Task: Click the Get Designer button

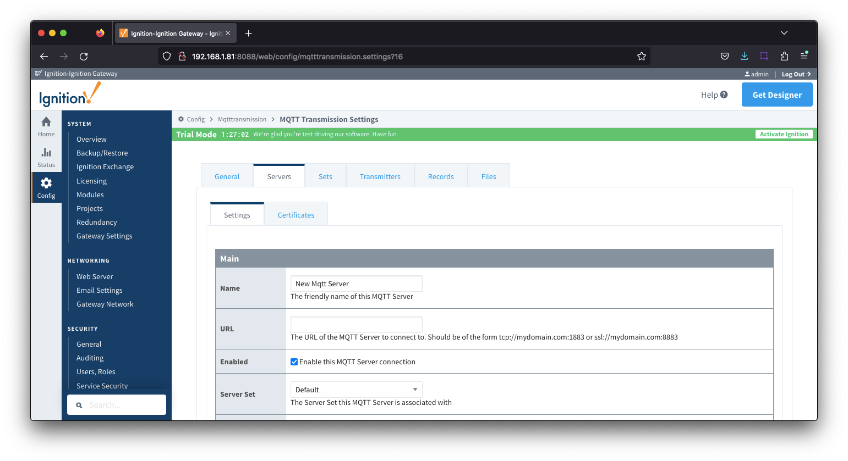Action: (776, 95)
